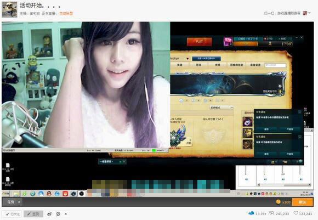Open the mode dropdown below the banner
Image resolution: width=318 pixels, height=220 pixels.
click(x=222, y=108)
